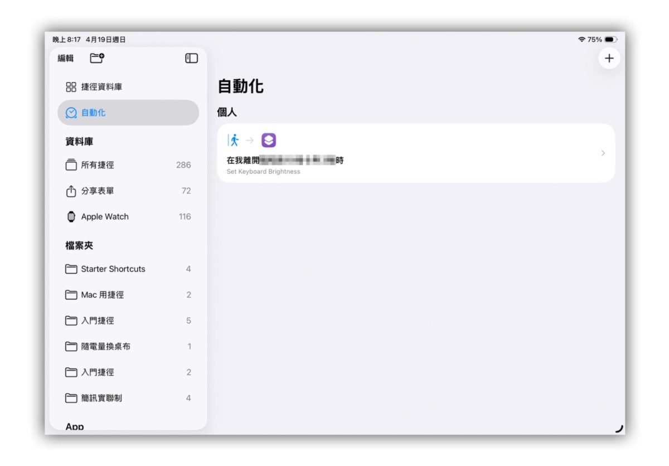The image size is (669, 466).
Task: Click the stack icon beside 所有捷徑
Action: click(x=71, y=165)
